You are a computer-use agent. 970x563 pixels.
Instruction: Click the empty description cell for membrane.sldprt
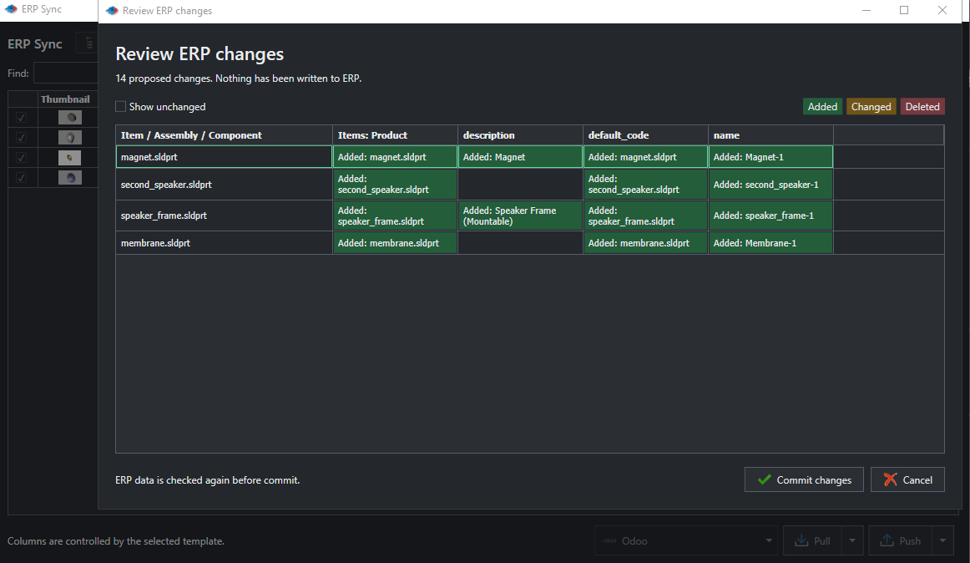[x=520, y=243]
